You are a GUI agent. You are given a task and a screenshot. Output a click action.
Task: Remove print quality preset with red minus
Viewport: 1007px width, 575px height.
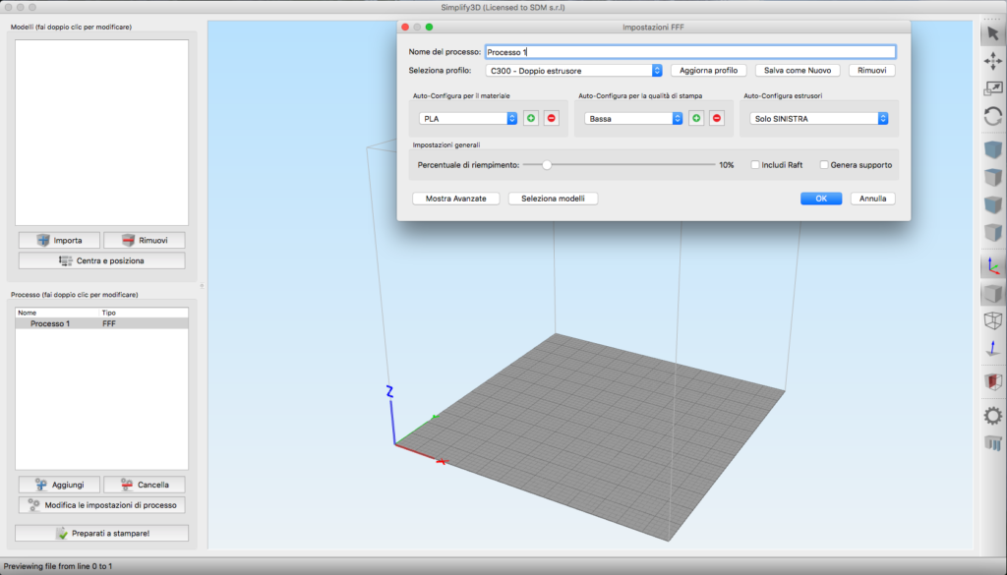(x=717, y=118)
